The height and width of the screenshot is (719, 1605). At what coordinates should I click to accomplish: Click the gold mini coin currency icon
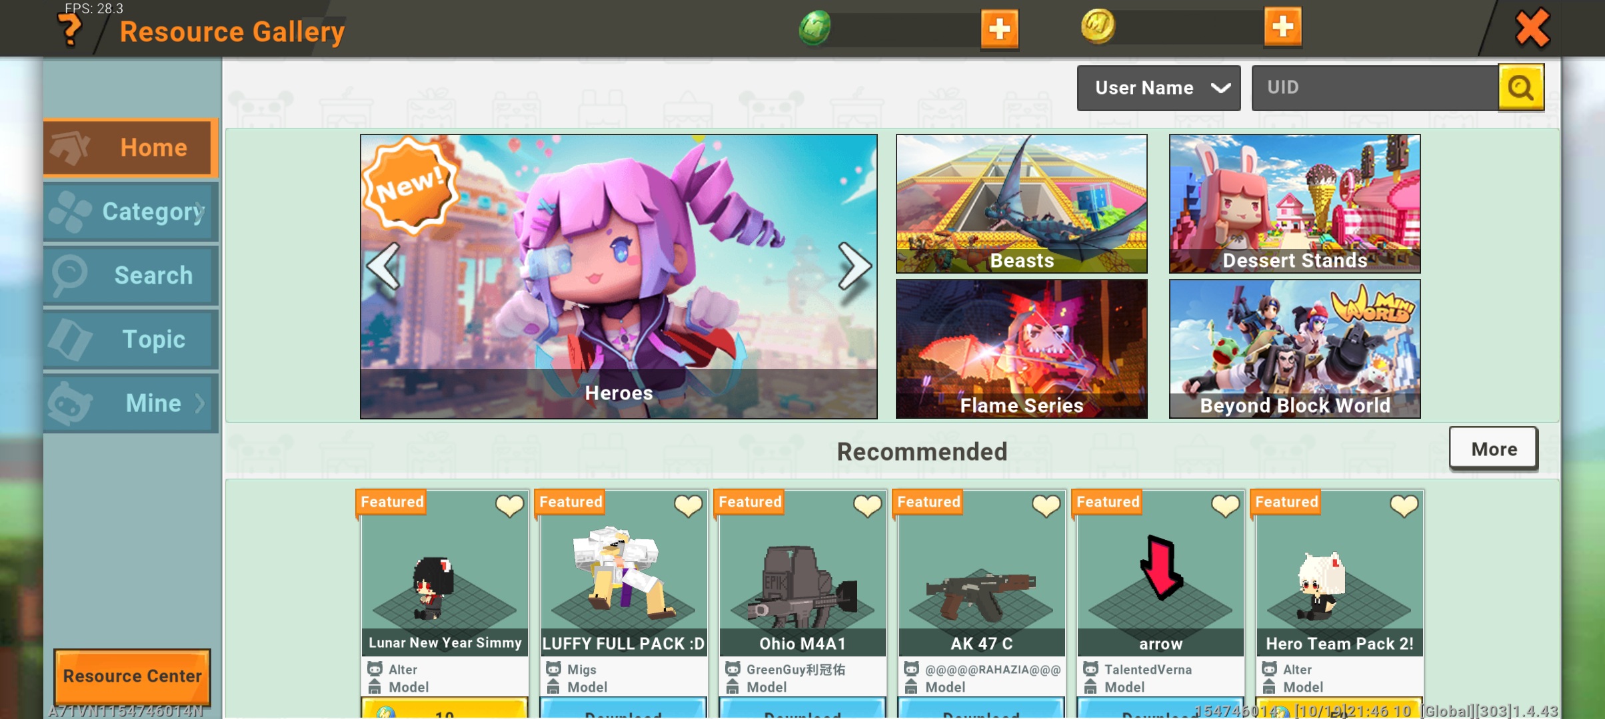(1097, 27)
